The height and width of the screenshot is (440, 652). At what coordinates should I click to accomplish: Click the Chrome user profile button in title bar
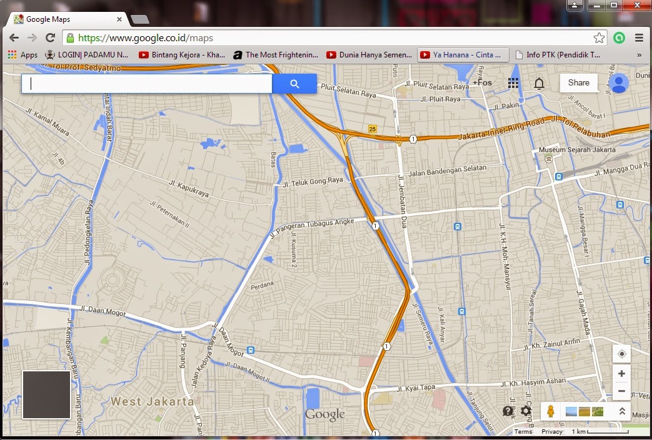[574, 6]
